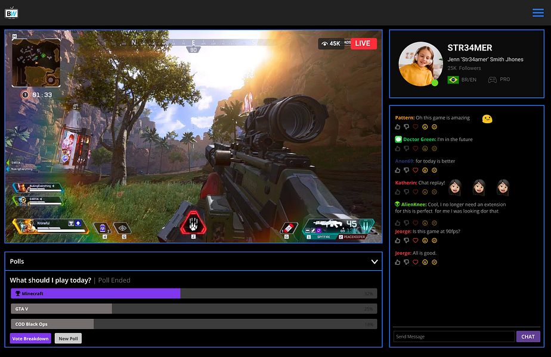Open the hamburger menu
Screen dimensions: 551x357
click(x=537, y=12)
